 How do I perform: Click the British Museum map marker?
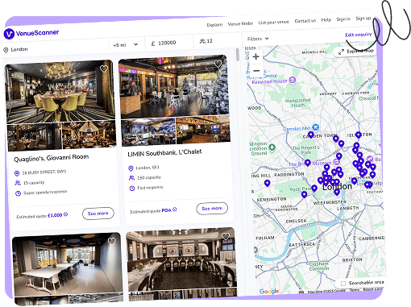tap(337, 162)
